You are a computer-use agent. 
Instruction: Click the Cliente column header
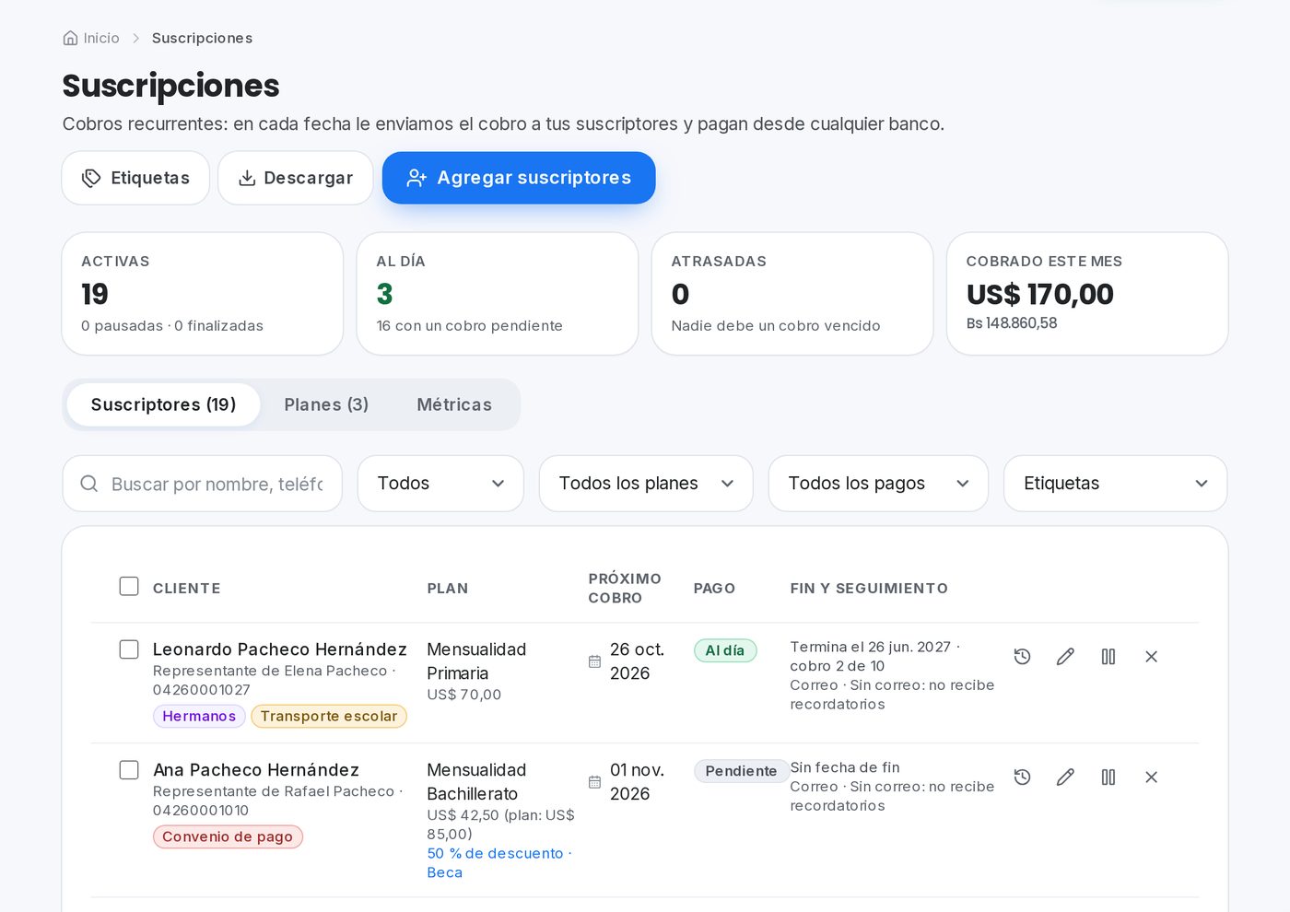pos(186,589)
